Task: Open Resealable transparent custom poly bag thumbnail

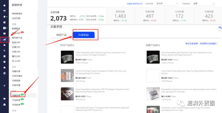Action: 153,94
